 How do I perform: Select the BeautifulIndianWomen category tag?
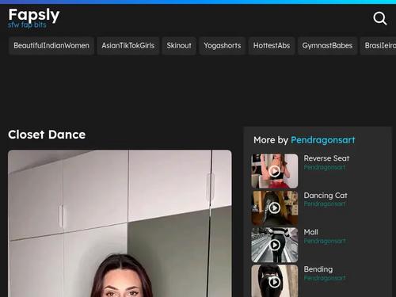51,46
